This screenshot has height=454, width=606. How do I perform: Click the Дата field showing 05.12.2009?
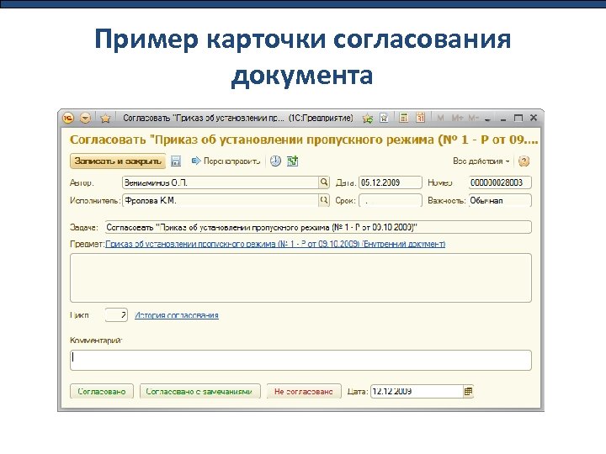tap(391, 182)
